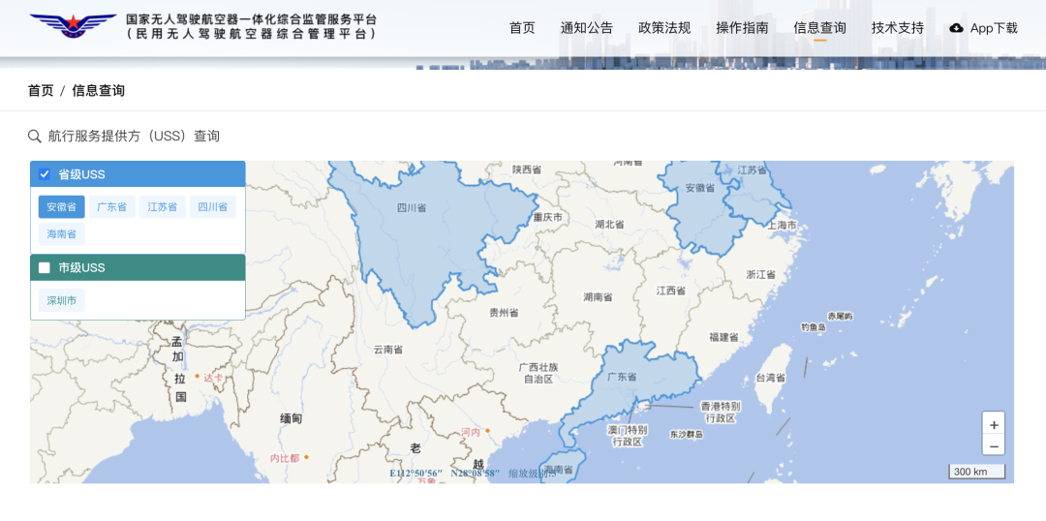This screenshot has height=521, width=1046.
Task: Click the 江苏省 label on the map
Action: [752, 170]
